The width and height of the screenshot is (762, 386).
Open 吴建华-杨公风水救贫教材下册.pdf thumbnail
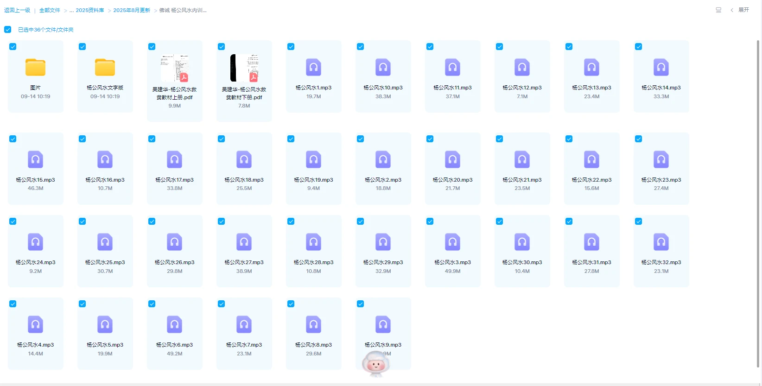244,69
